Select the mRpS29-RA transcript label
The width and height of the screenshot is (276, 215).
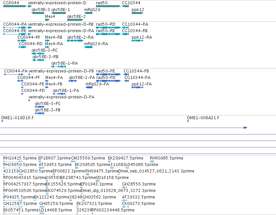coord(96,44)
